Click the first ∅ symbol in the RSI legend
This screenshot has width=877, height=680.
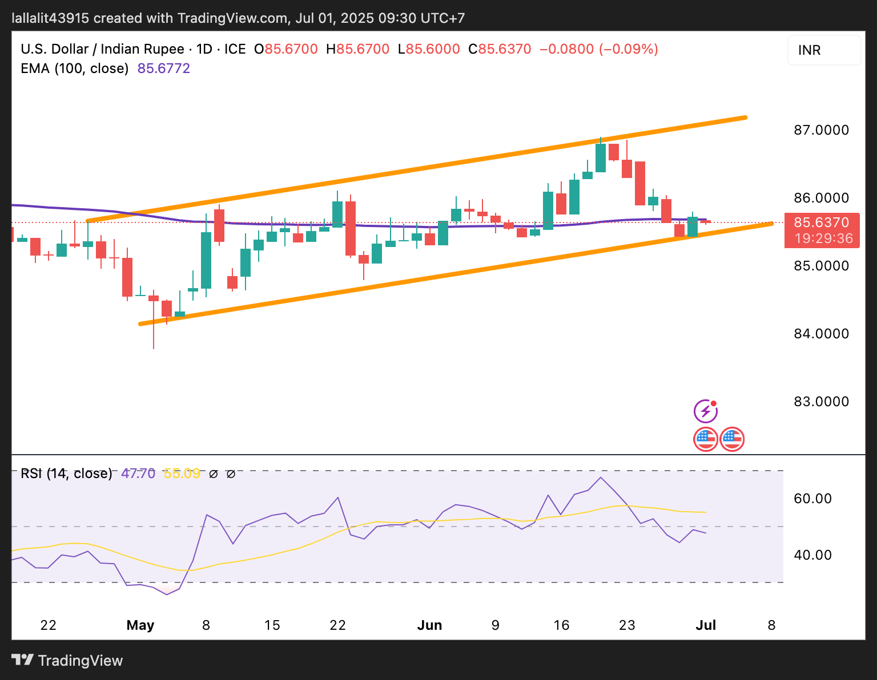(214, 473)
